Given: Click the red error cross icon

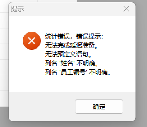Looking at the screenshot, I should pos(32,41).
